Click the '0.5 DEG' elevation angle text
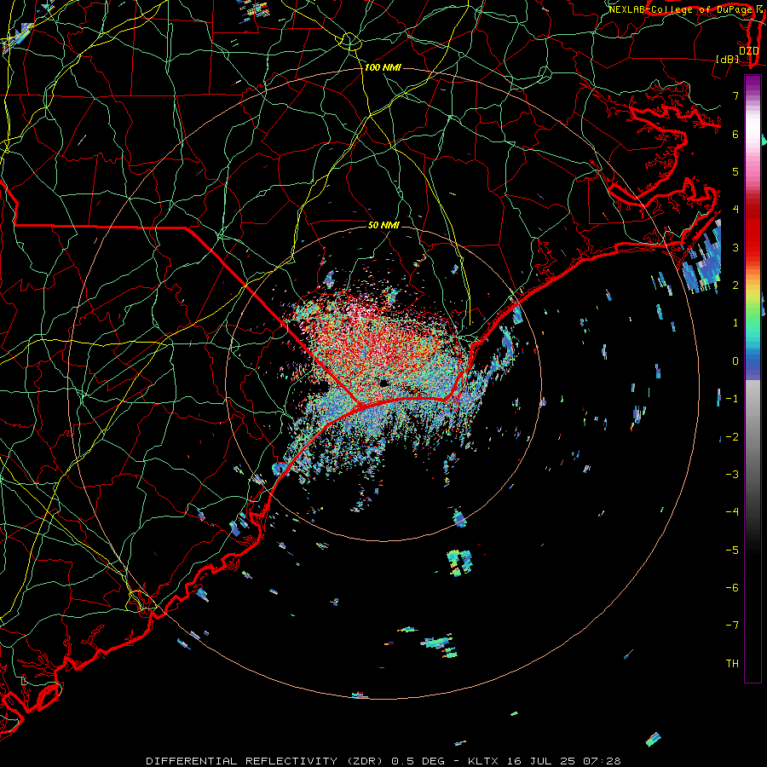Viewport: 767px width, 767px height. (418, 761)
